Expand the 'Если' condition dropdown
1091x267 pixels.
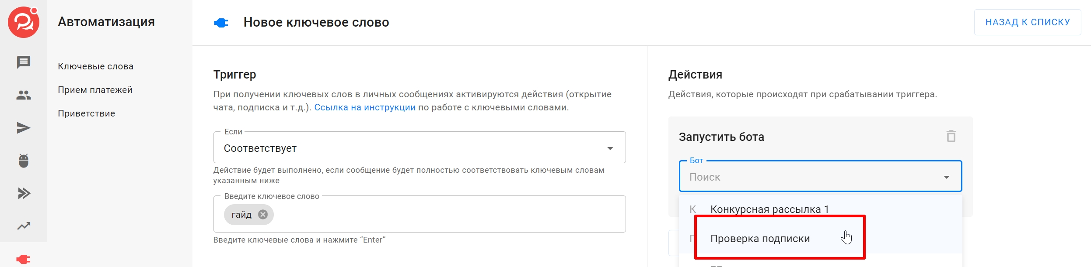click(610, 148)
